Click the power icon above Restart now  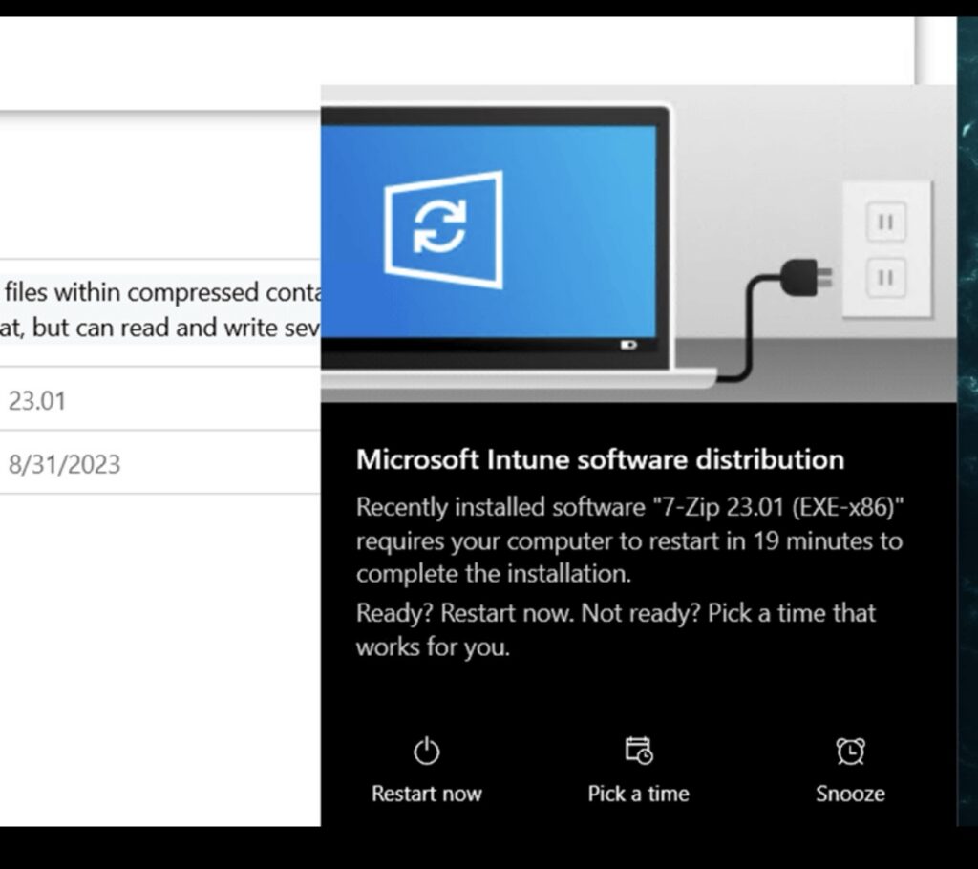tap(426, 752)
